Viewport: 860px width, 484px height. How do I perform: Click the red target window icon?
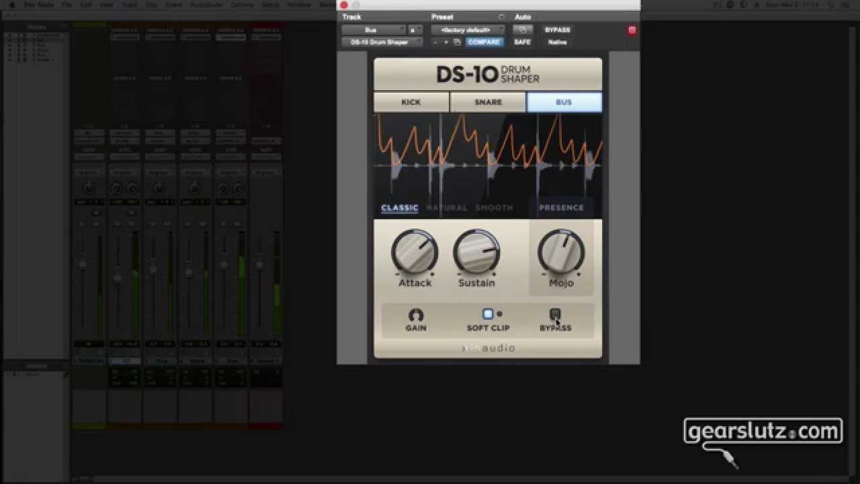[x=632, y=30]
